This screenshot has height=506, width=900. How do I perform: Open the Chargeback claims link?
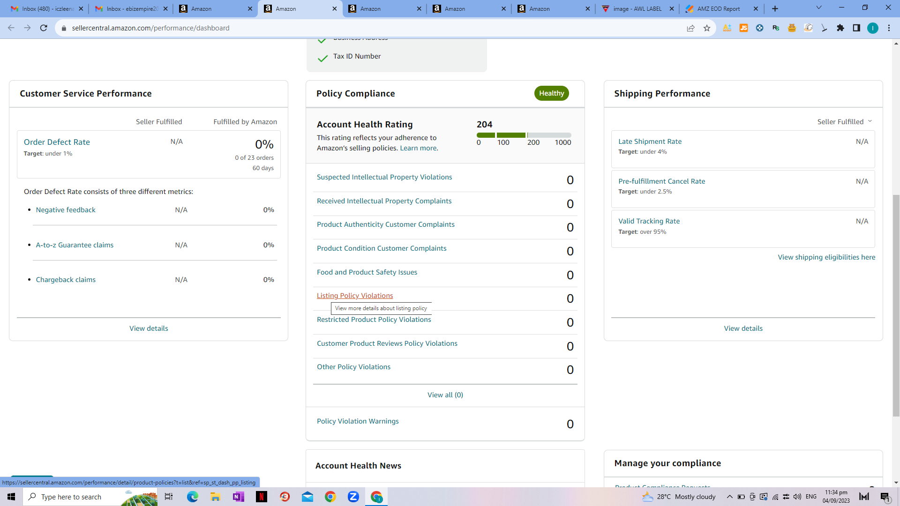point(66,280)
